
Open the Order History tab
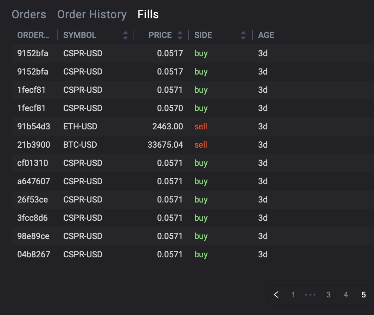pyautogui.click(x=92, y=14)
